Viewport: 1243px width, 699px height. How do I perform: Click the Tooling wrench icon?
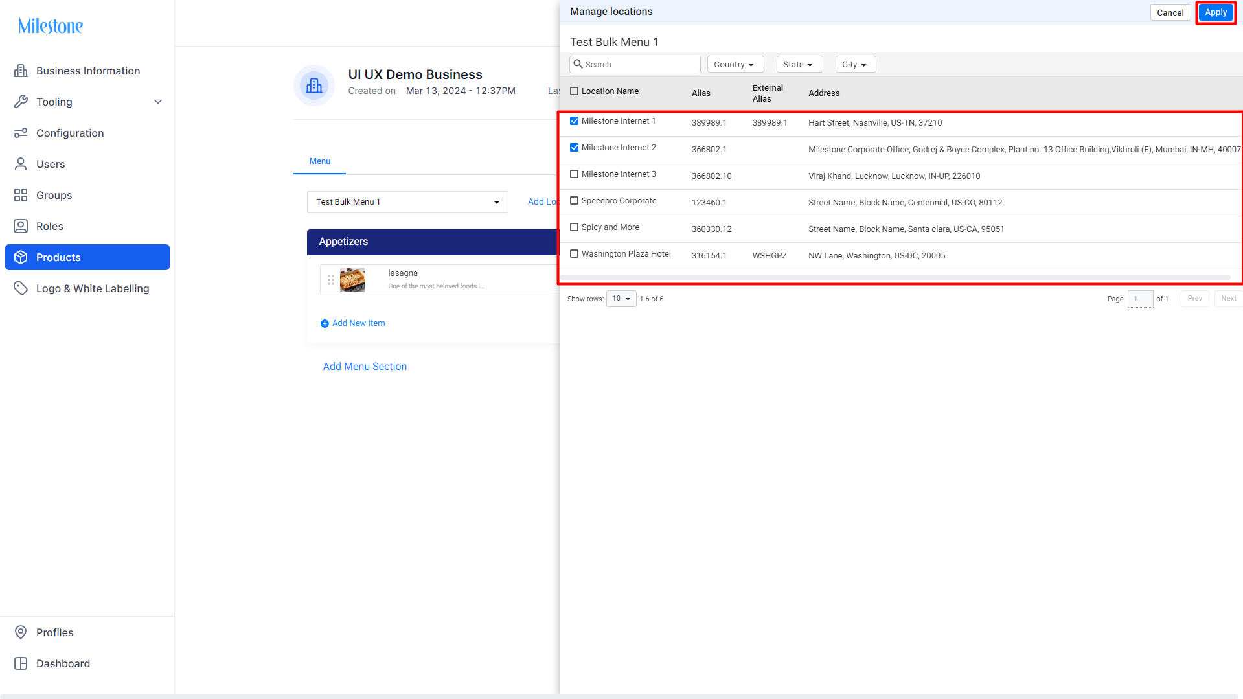[x=21, y=102]
